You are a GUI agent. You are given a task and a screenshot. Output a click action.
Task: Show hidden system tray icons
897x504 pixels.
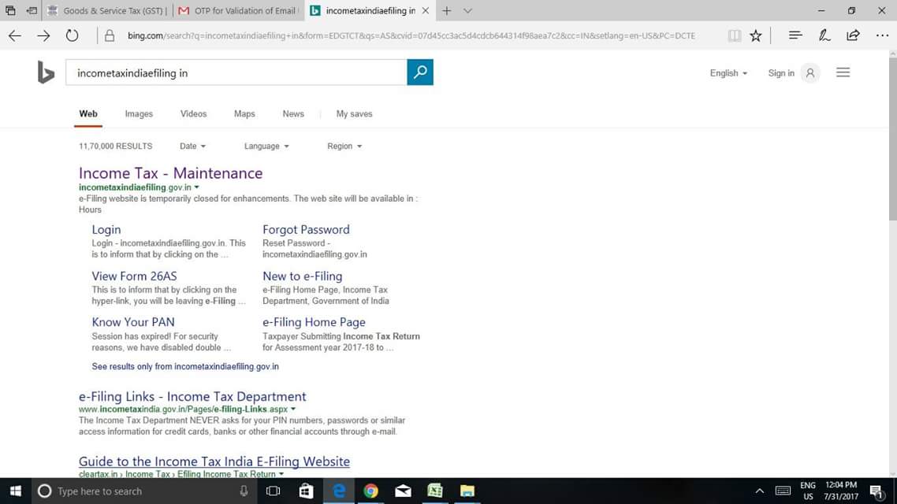759,491
